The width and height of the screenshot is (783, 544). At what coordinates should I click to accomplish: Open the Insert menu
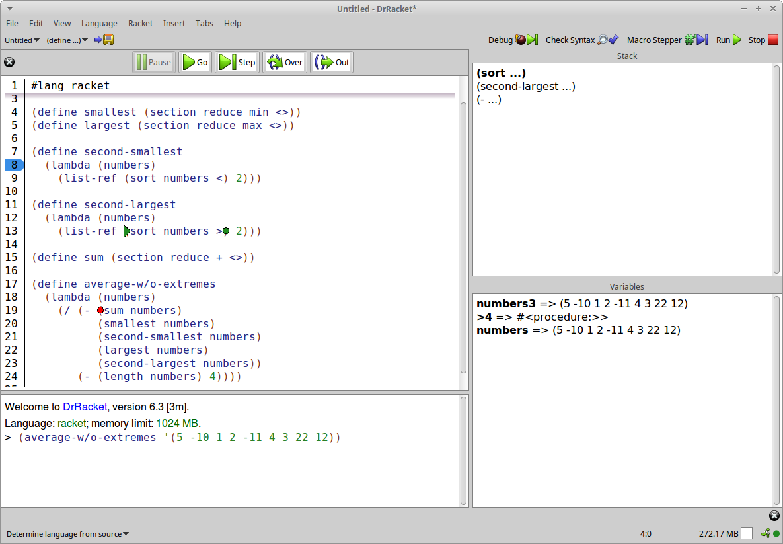point(174,24)
